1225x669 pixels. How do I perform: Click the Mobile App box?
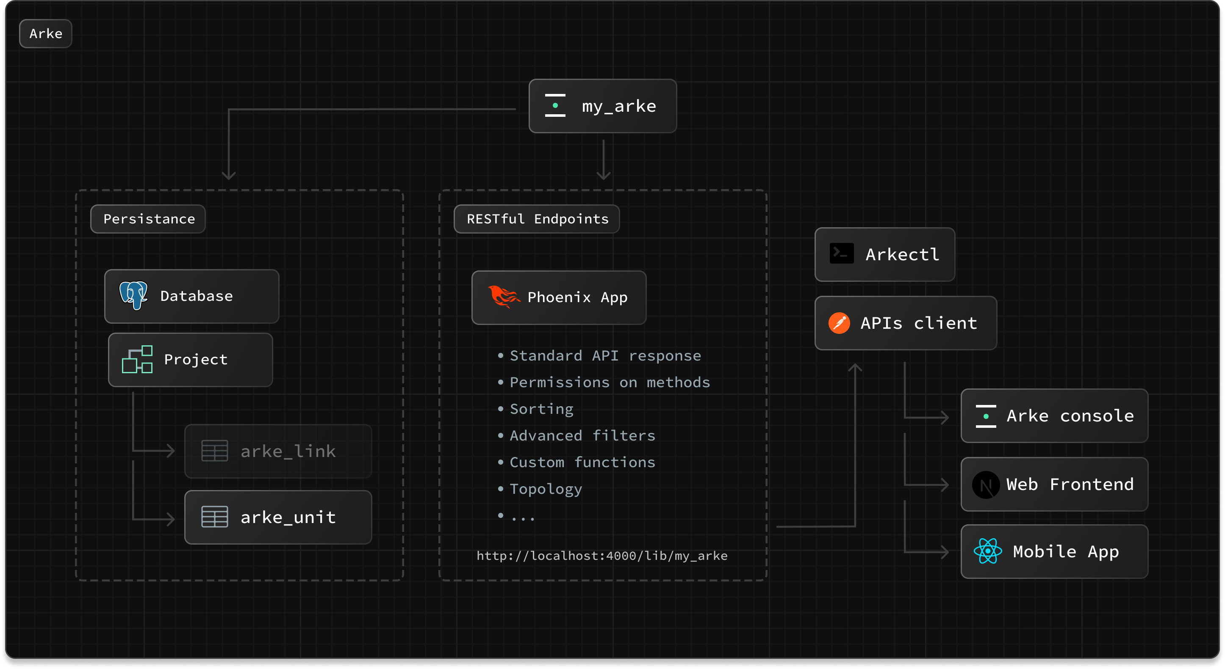tap(1065, 552)
